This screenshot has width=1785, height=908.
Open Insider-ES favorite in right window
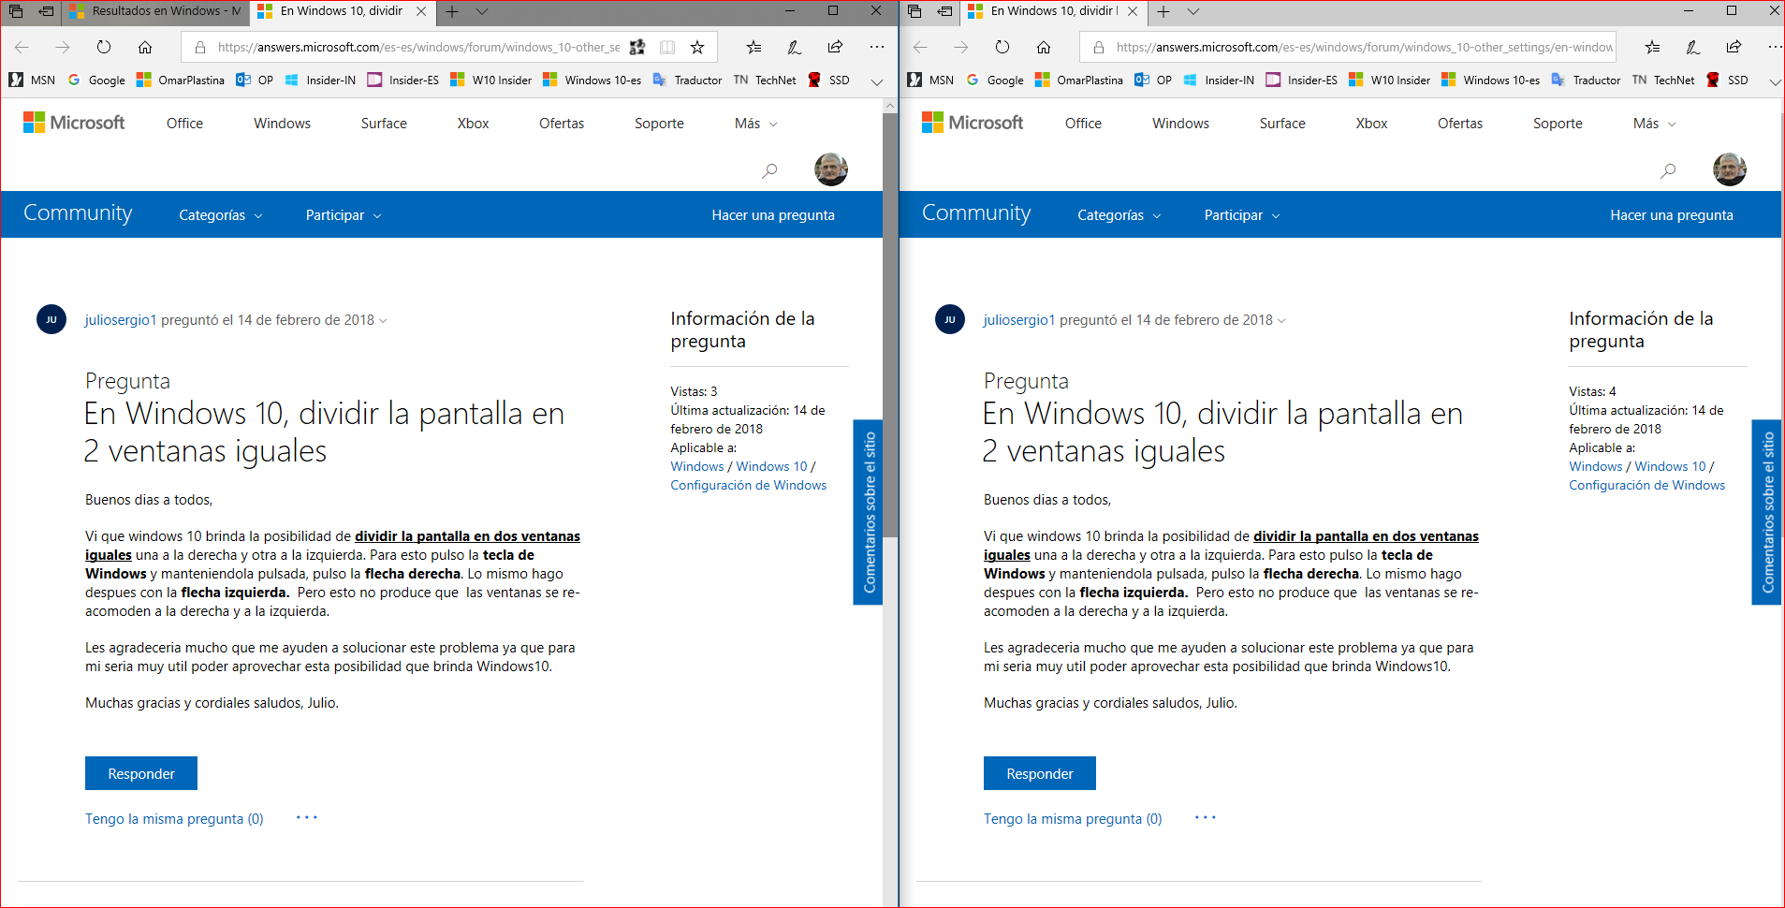coord(1301,81)
